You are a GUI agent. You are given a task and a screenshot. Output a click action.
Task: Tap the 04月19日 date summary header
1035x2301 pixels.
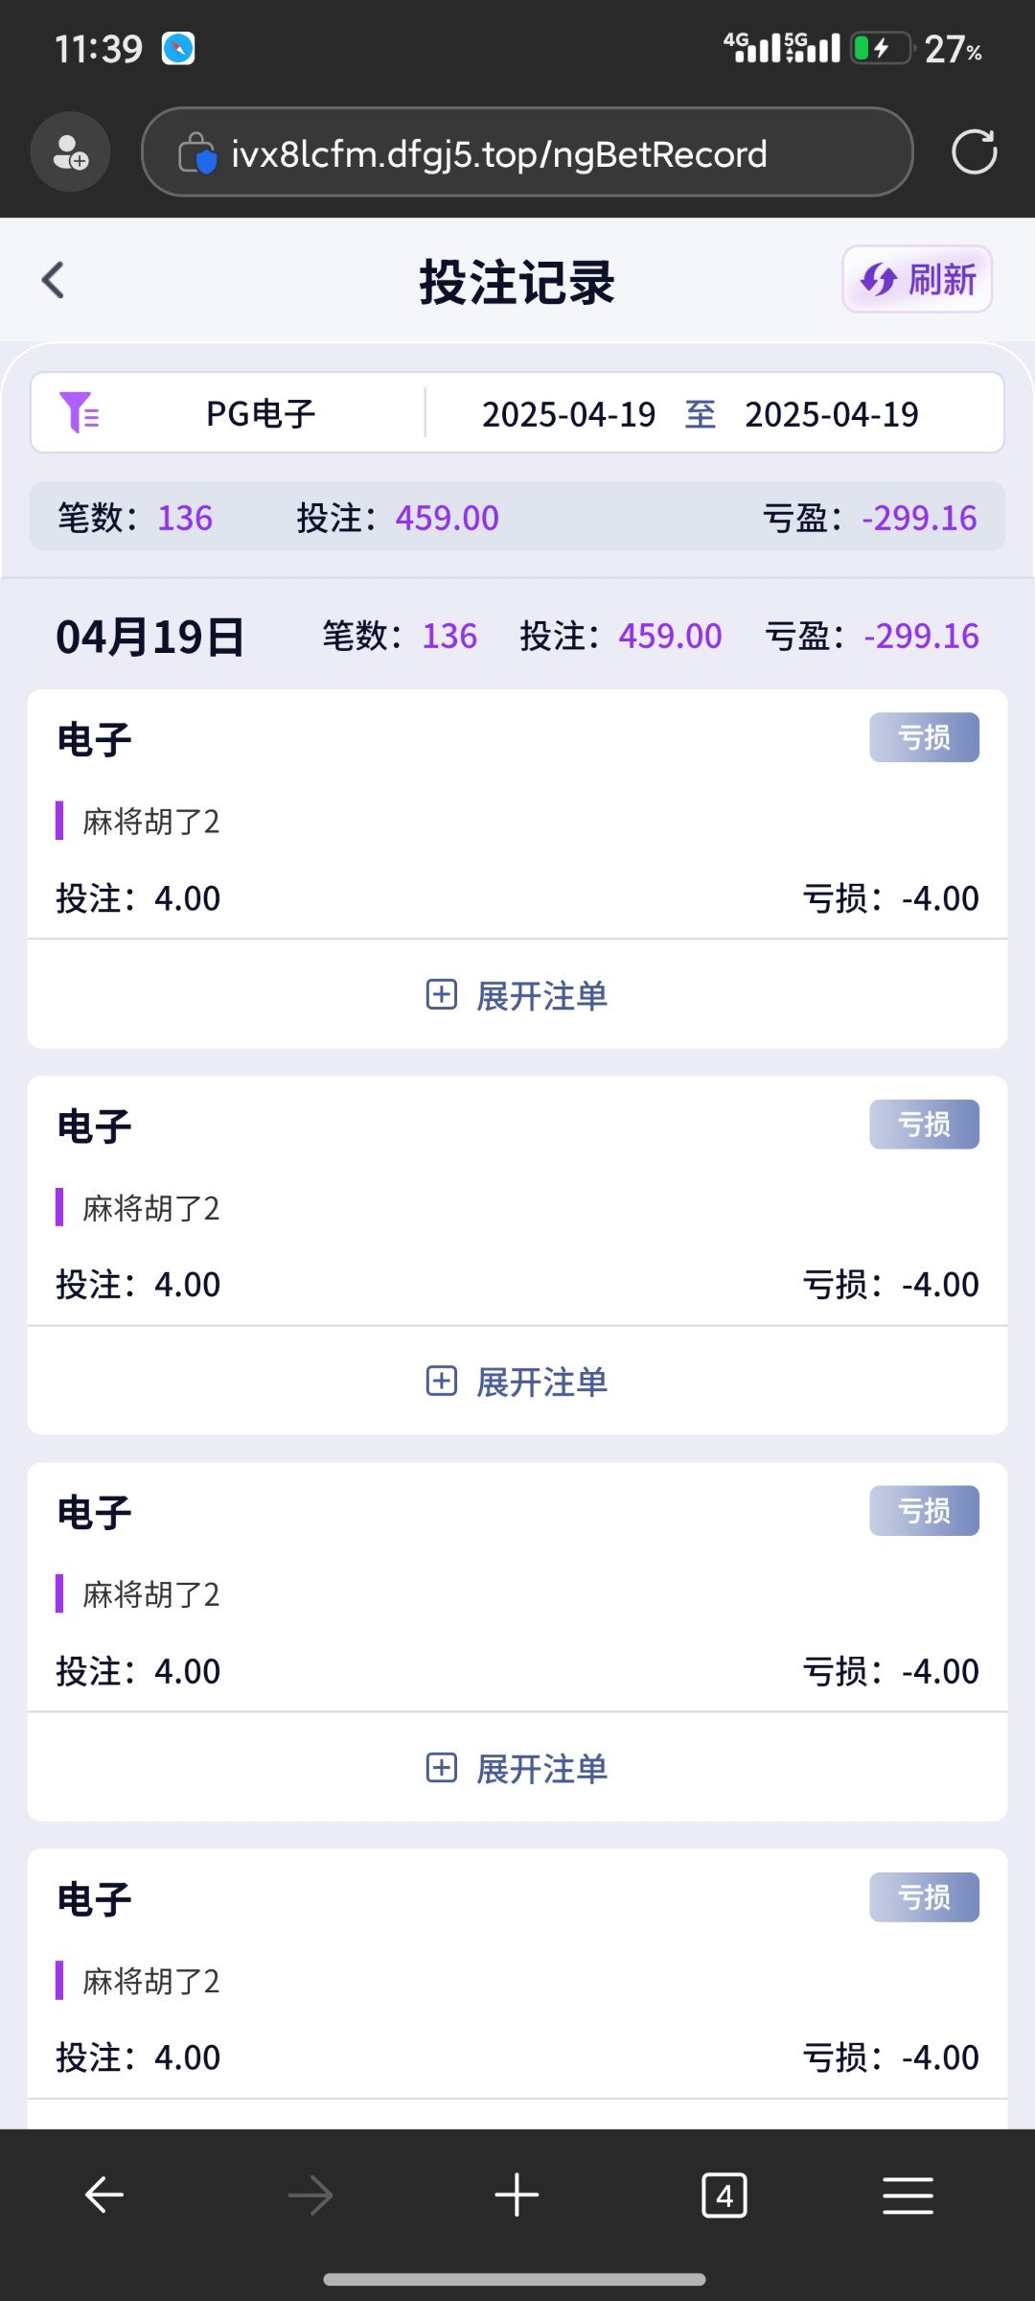click(x=150, y=637)
